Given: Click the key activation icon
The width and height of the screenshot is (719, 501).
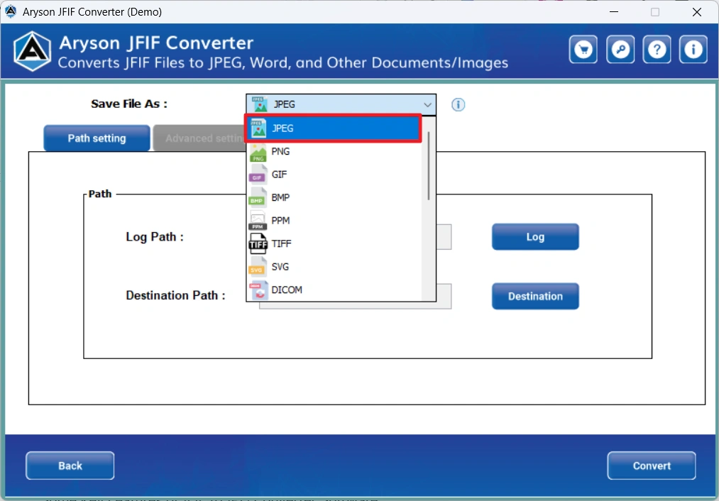Looking at the screenshot, I should pos(620,49).
